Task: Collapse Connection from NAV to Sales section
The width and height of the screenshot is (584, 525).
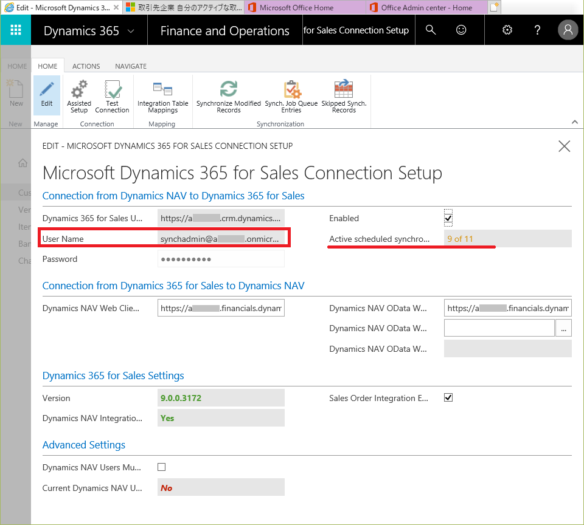Action: [x=173, y=196]
